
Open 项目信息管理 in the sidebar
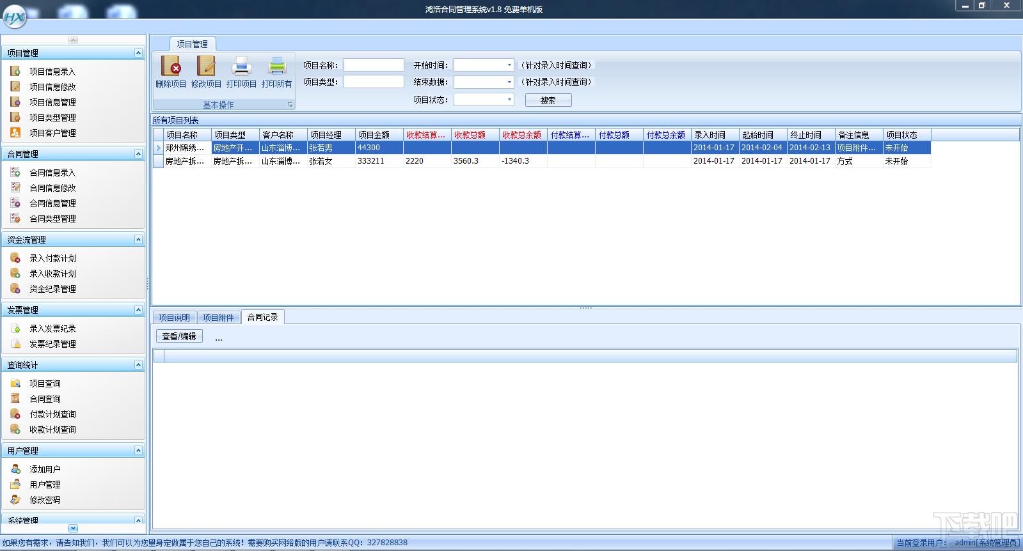coord(52,102)
